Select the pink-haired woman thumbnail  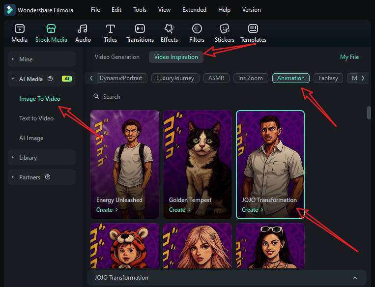[198, 246]
